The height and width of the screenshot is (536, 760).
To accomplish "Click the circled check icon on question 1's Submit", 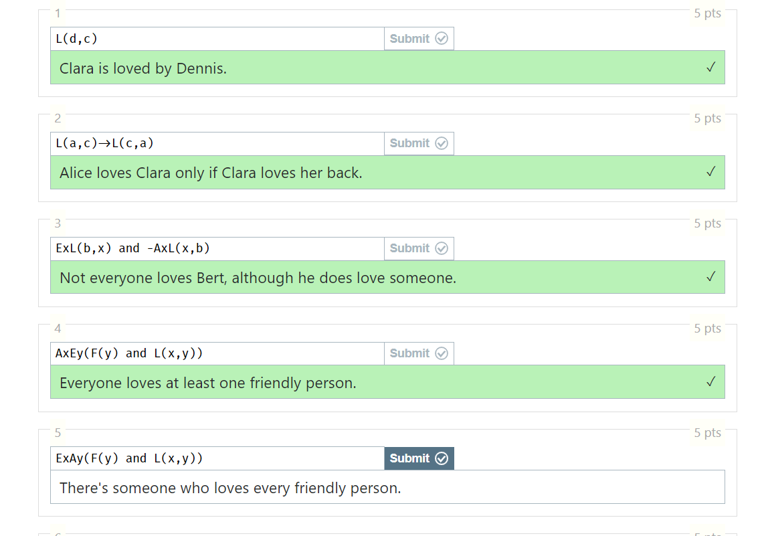I will 441,38.
